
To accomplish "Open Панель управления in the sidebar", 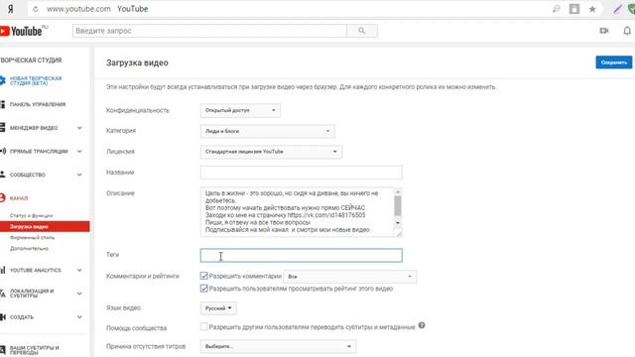I will point(38,104).
